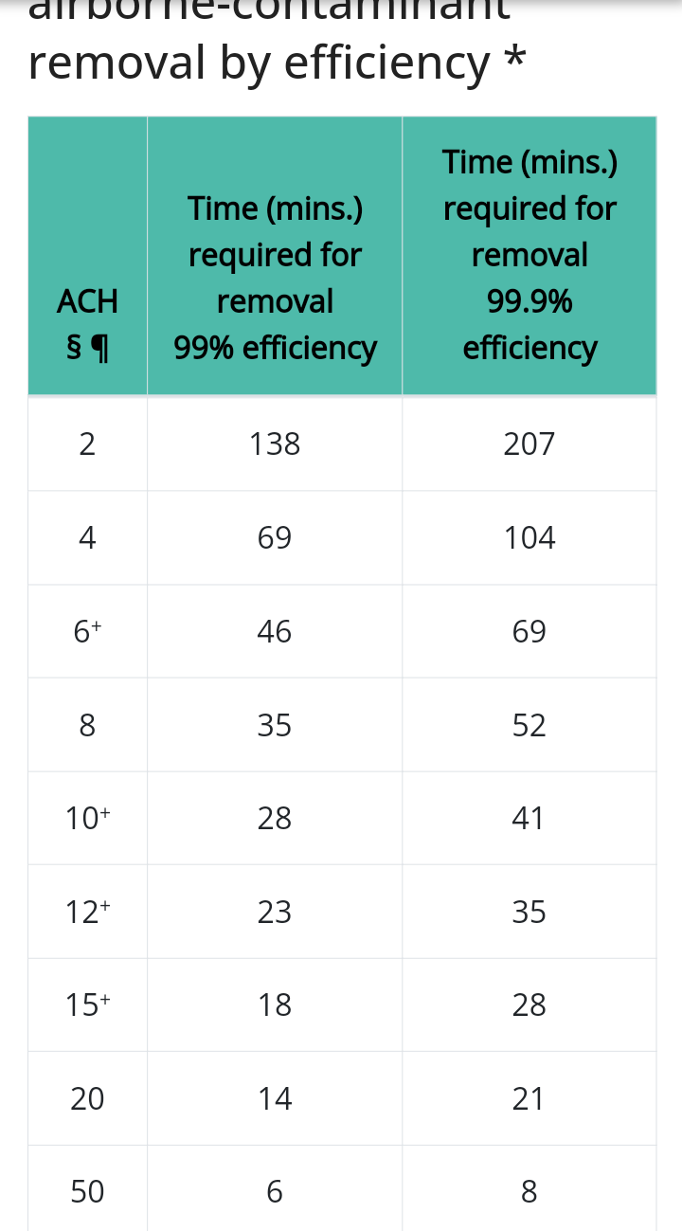Click the ACH column header
The height and width of the screenshot is (1231, 682).
[87, 256]
